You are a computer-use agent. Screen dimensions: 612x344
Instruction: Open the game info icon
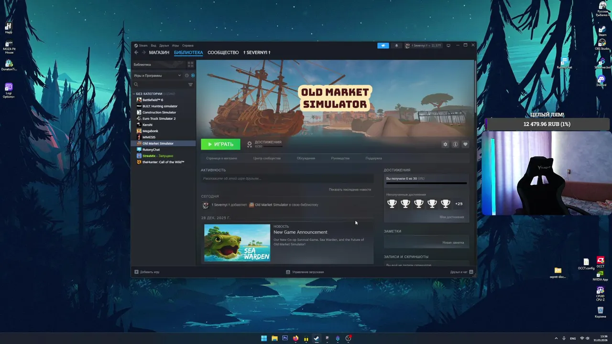tap(455, 144)
